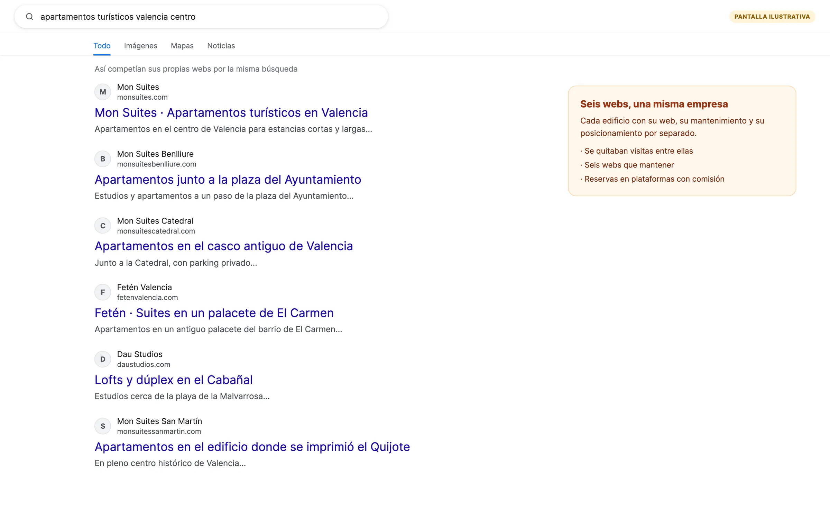Open 'Apartamentos en el casco antiguo de Valencia'

(224, 246)
